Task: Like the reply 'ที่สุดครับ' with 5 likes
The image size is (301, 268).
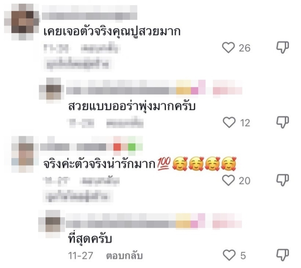Action: coord(229,255)
